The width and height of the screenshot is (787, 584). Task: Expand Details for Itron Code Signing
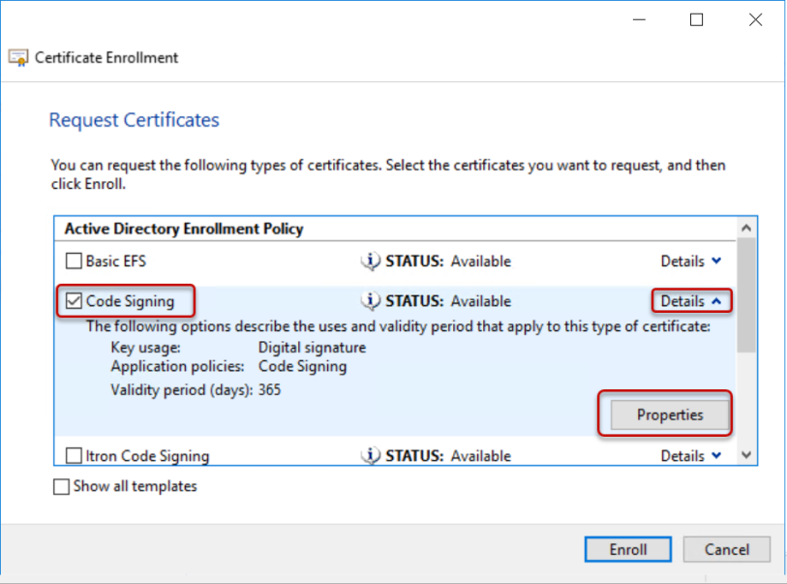pyautogui.click(x=691, y=455)
